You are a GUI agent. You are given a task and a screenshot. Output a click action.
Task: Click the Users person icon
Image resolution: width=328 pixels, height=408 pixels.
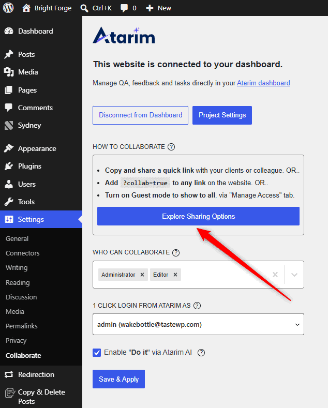9,184
